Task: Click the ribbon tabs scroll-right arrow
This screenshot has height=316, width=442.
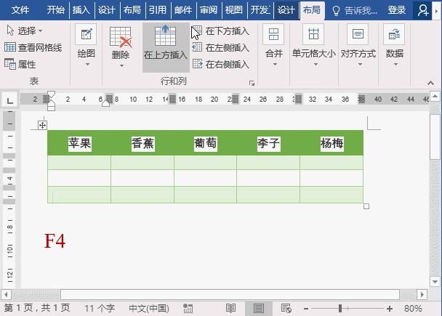Action: point(437,10)
